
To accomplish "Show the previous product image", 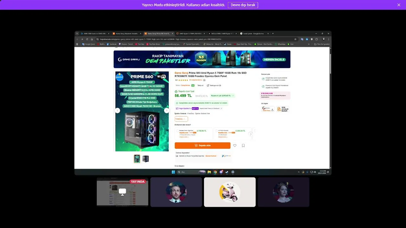I will [x=118, y=111].
